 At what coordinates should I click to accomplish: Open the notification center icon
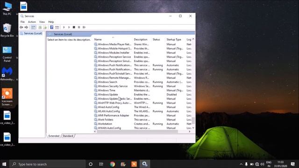point(293,164)
